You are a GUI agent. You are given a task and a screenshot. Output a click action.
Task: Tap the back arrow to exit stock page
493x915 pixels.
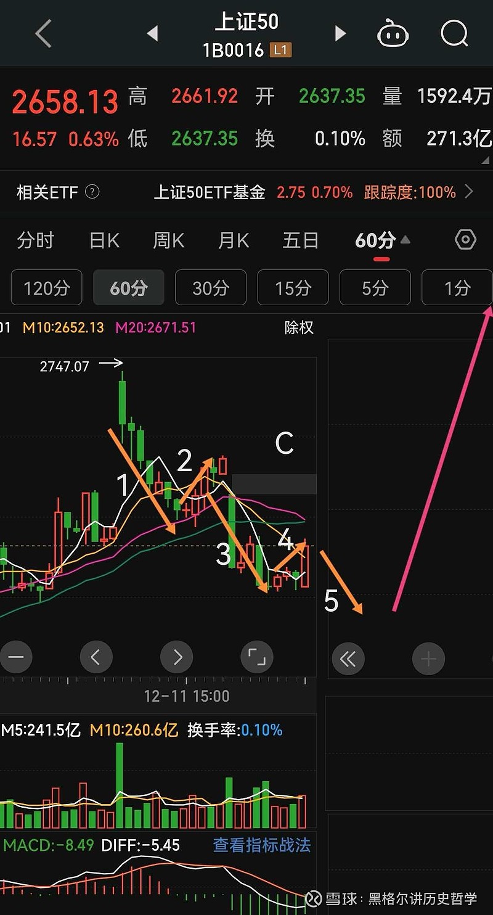[x=42, y=34]
